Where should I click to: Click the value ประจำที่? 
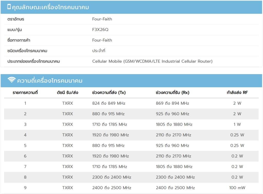[99, 51]
